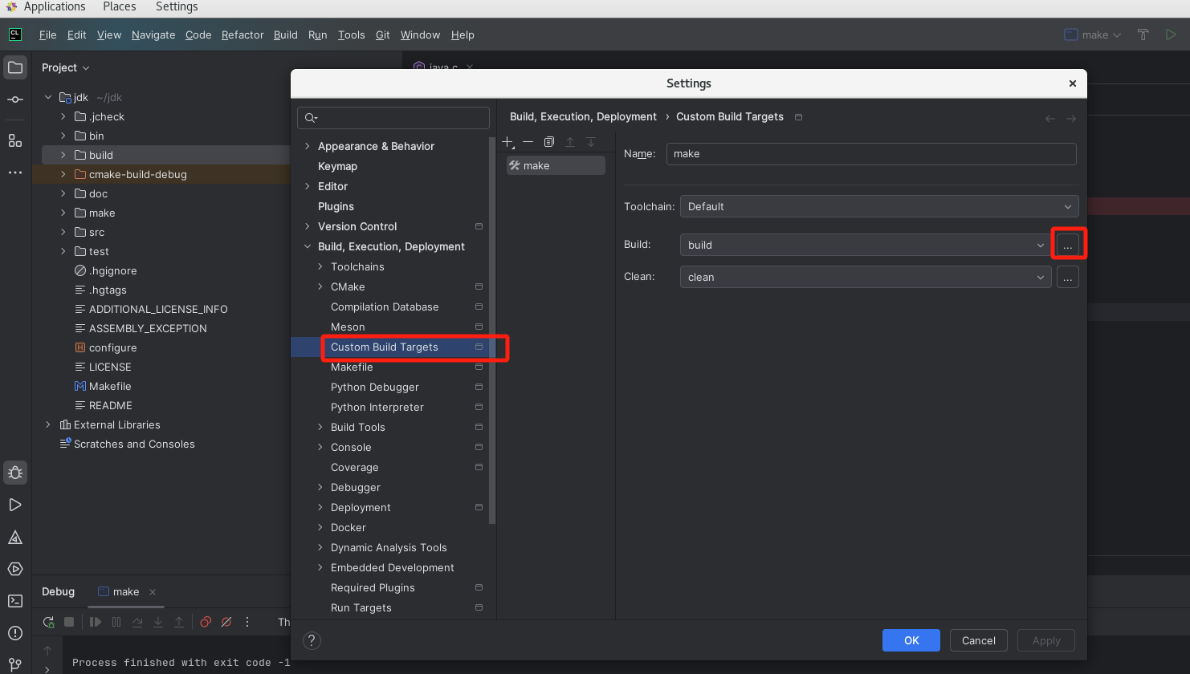Open Settings help question mark

click(312, 640)
